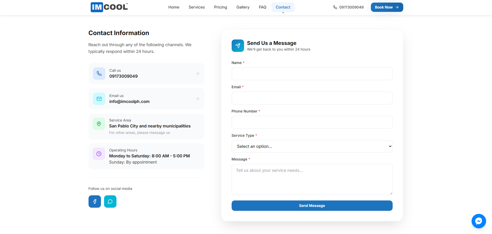Focus the Name input field
492x234 pixels.
pyautogui.click(x=312, y=74)
